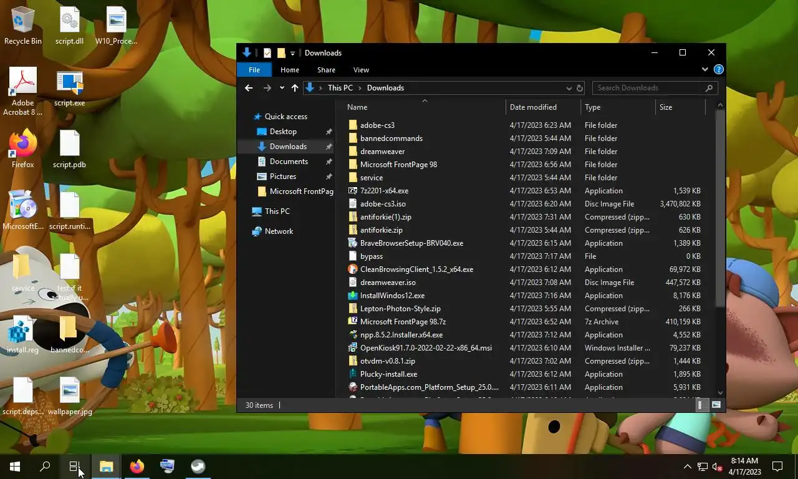This screenshot has width=798, height=479.
Task: Select script.pdb desktop file
Action: pyautogui.click(x=69, y=149)
